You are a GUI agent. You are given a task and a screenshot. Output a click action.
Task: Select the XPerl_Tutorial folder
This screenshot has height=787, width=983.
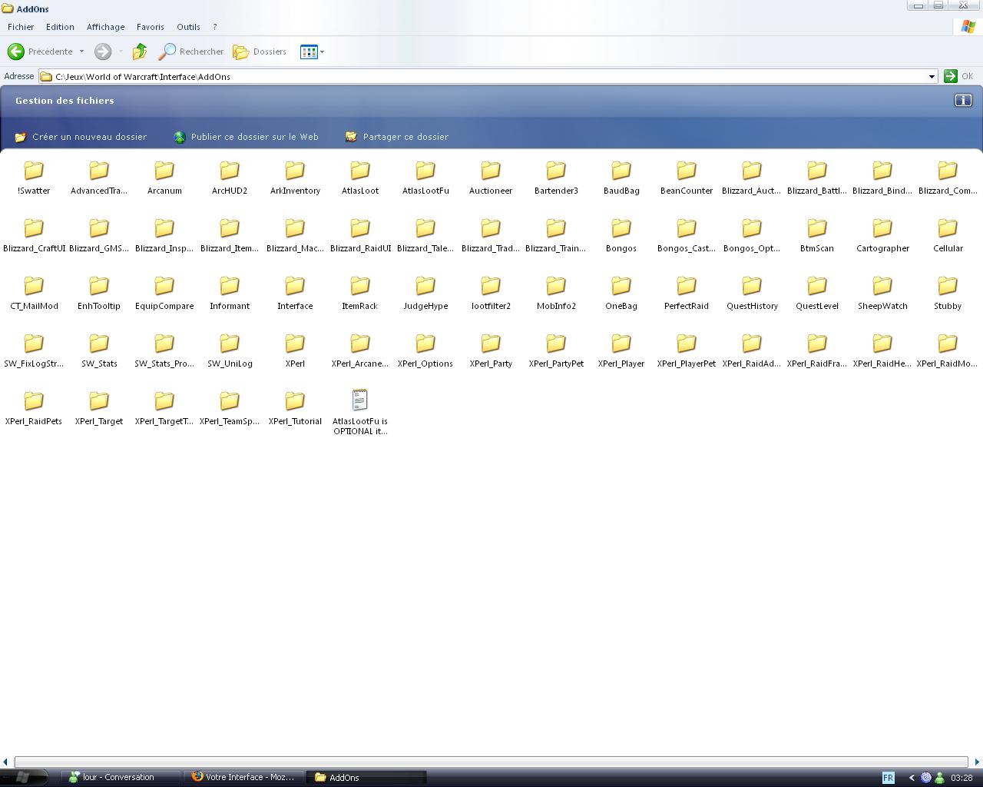[x=295, y=408]
